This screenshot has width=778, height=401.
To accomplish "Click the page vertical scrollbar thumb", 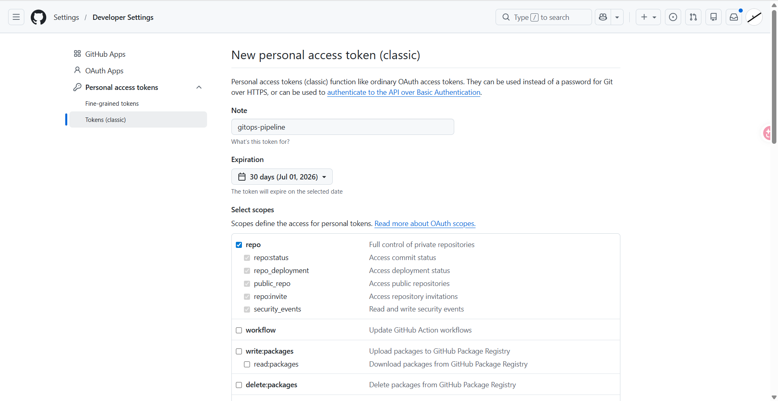I will pyautogui.click(x=774, y=77).
